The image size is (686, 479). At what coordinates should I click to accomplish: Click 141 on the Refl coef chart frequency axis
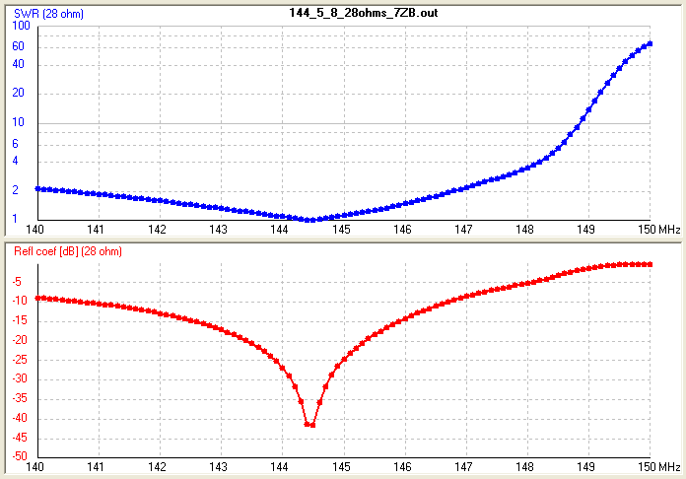tap(96, 467)
